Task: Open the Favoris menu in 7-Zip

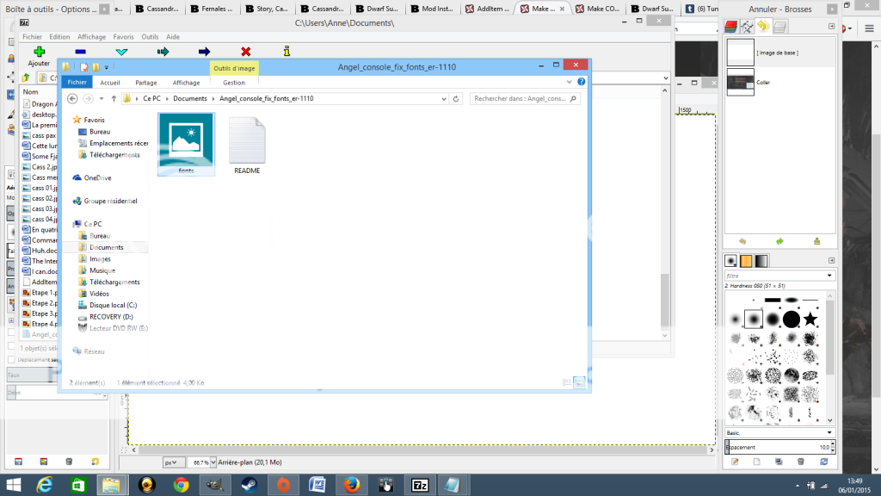Action: click(123, 37)
